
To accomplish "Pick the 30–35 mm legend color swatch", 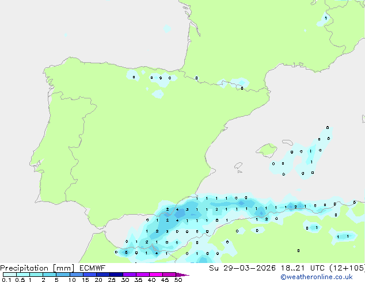I will (129, 275).
